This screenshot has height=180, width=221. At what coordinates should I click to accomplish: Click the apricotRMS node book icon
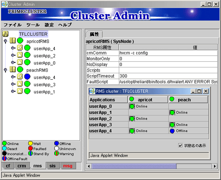tap(12, 41)
